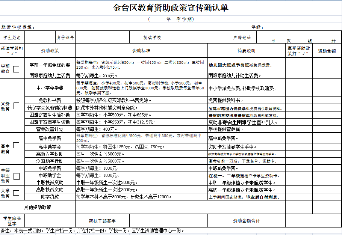Click the 资助标准 column header
342x235 pixels.
tap(141, 50)
